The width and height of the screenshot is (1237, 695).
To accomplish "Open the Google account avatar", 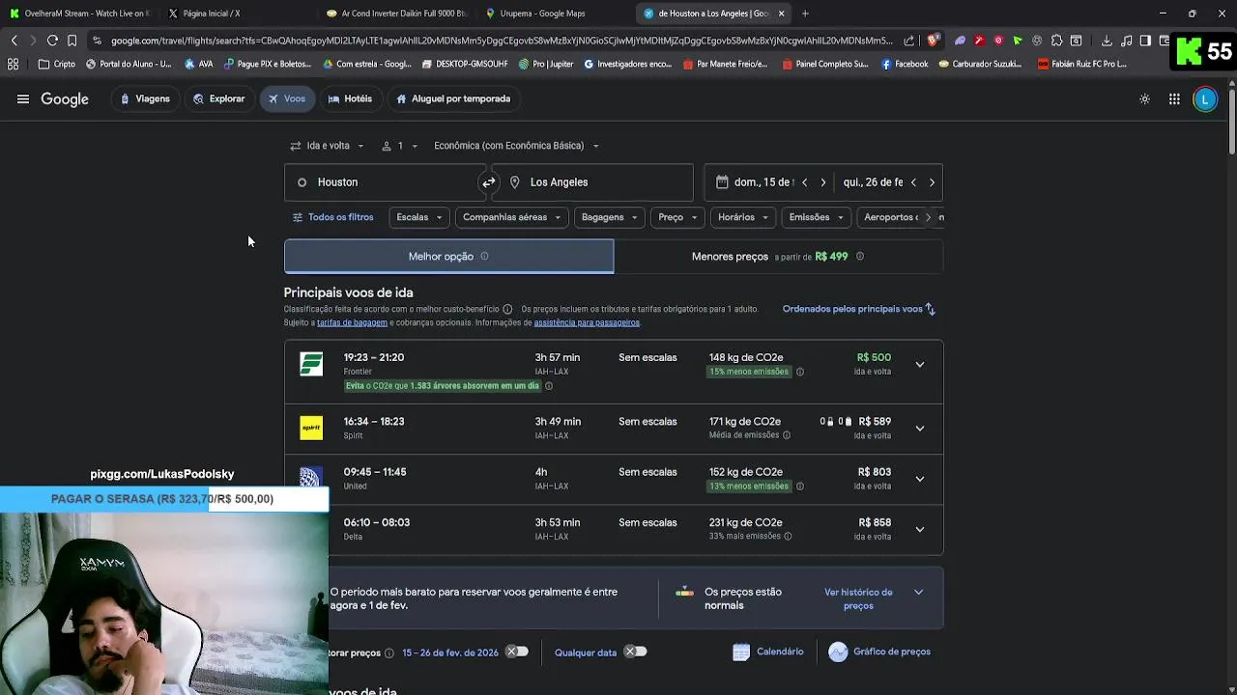I will [1205, 98].
